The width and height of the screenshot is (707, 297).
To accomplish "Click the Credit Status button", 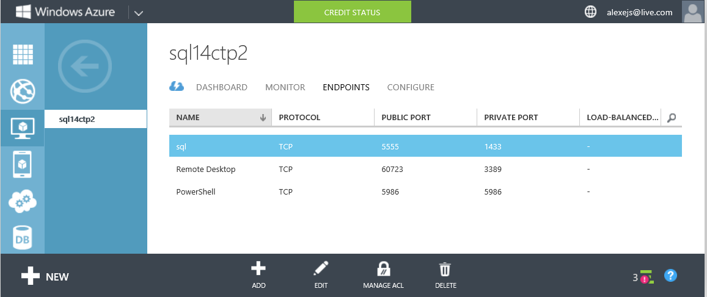I will [x=352, y=12].
